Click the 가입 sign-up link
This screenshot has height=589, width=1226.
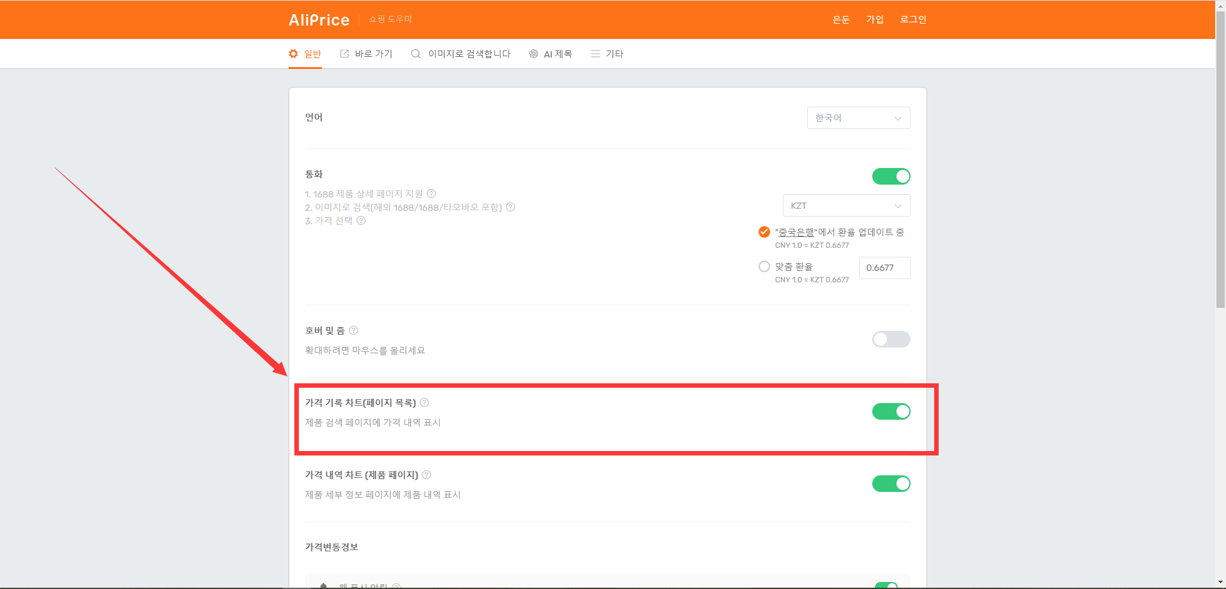[875, 19]
